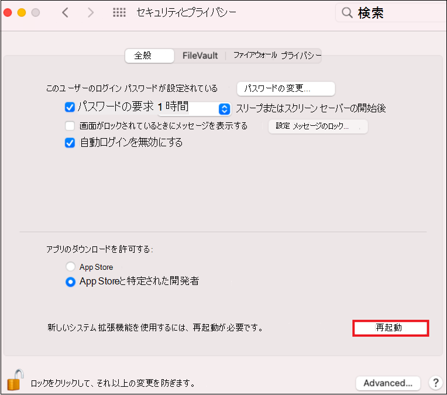
Task: Go forward with the right chevron
Action: click(90, 12)
